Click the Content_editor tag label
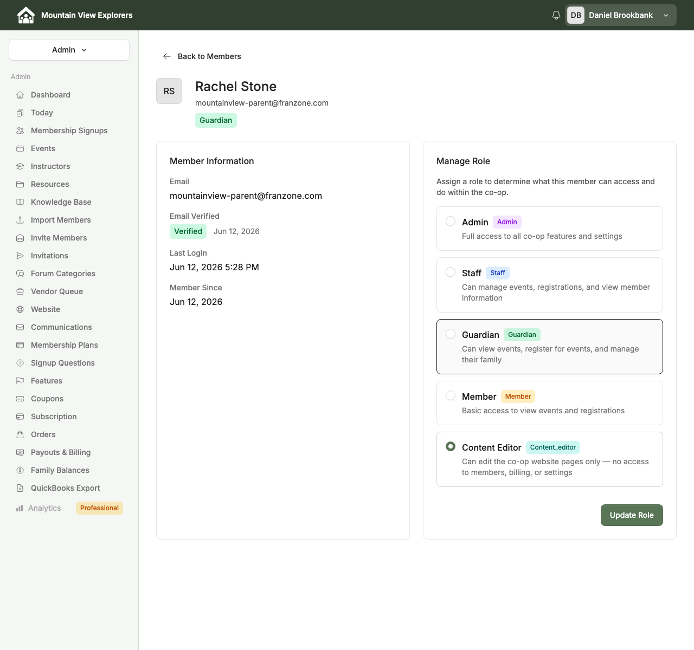 point(553,447)
